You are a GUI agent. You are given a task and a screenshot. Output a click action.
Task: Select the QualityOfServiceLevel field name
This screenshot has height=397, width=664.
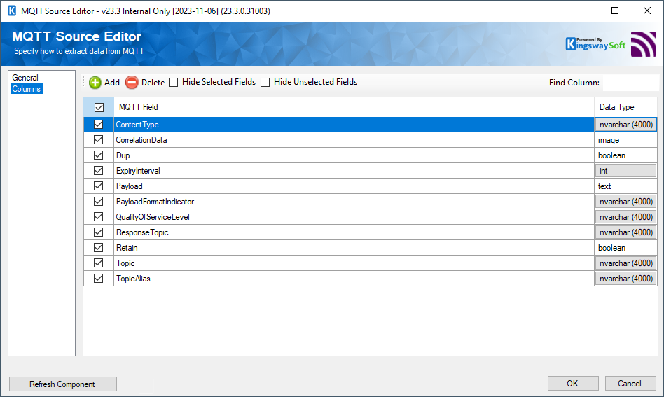coord(153,216)
